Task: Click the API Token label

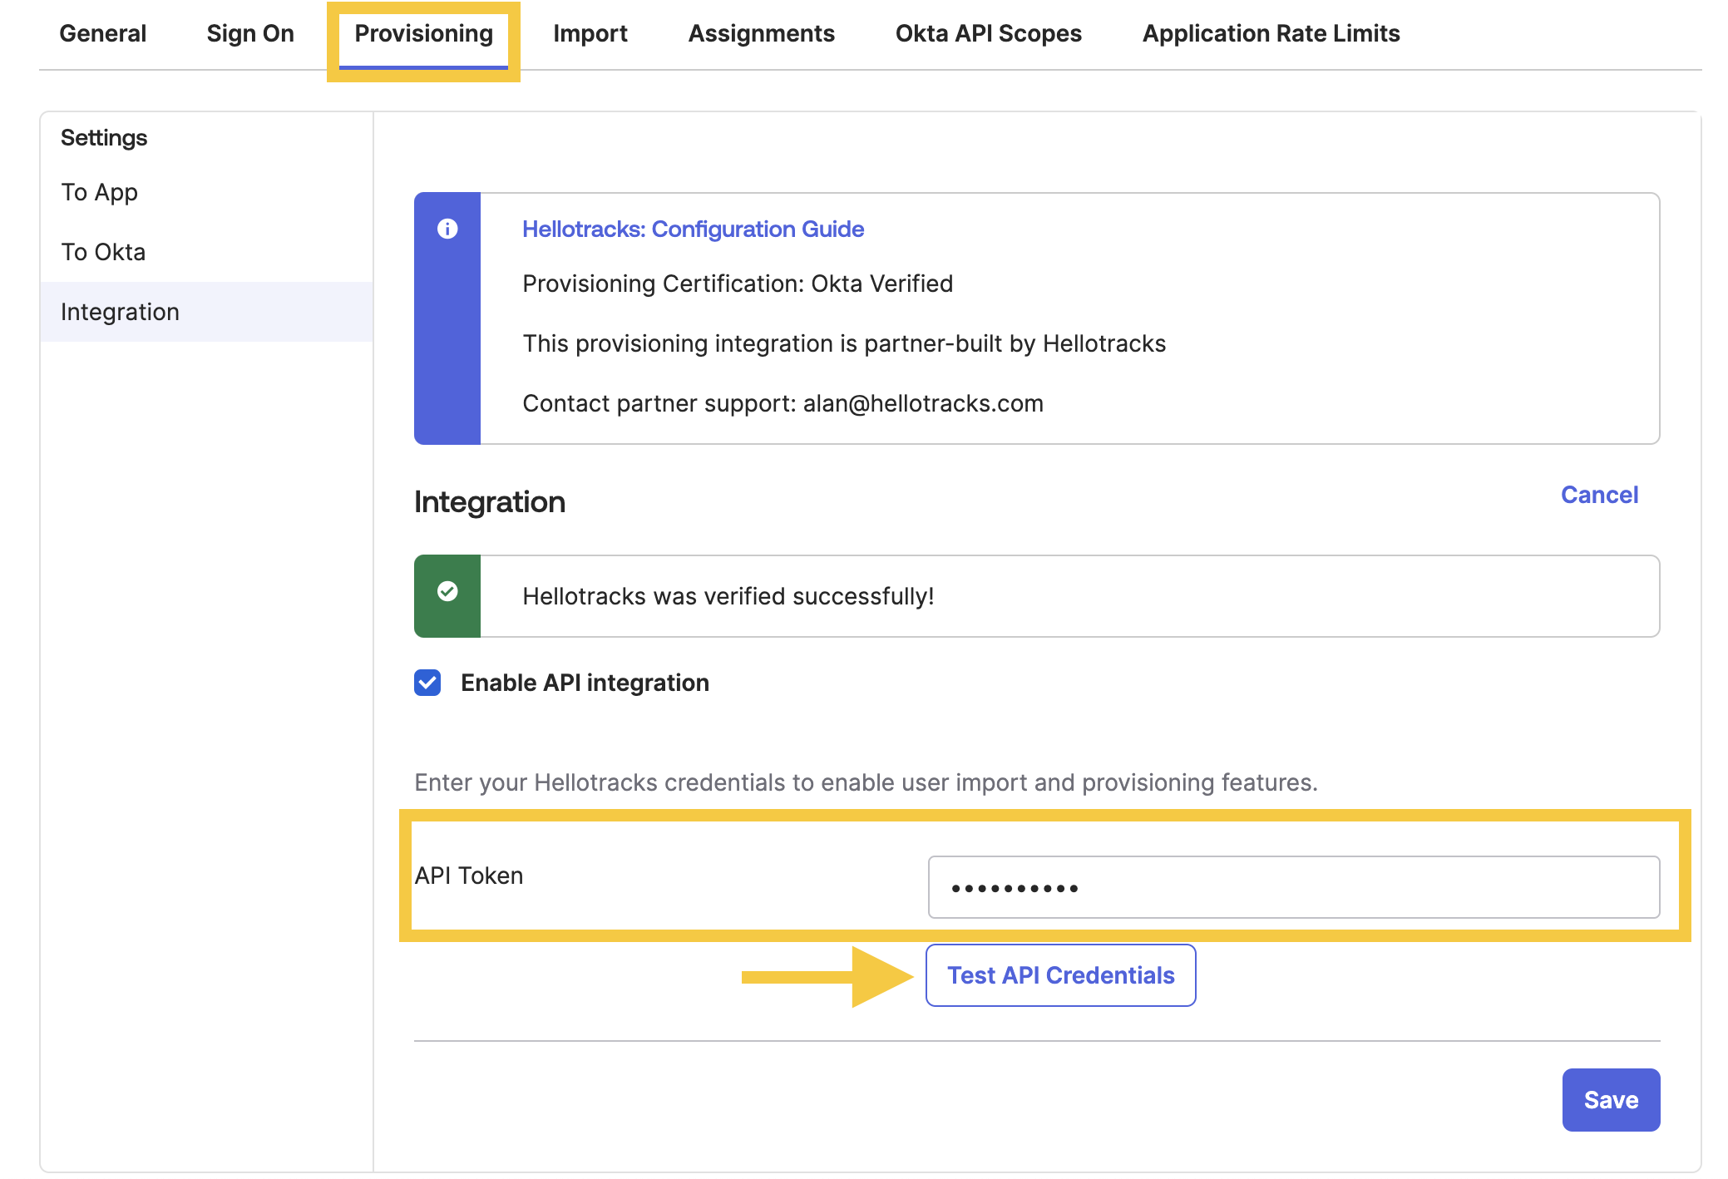Action: [x=469, y=876]
